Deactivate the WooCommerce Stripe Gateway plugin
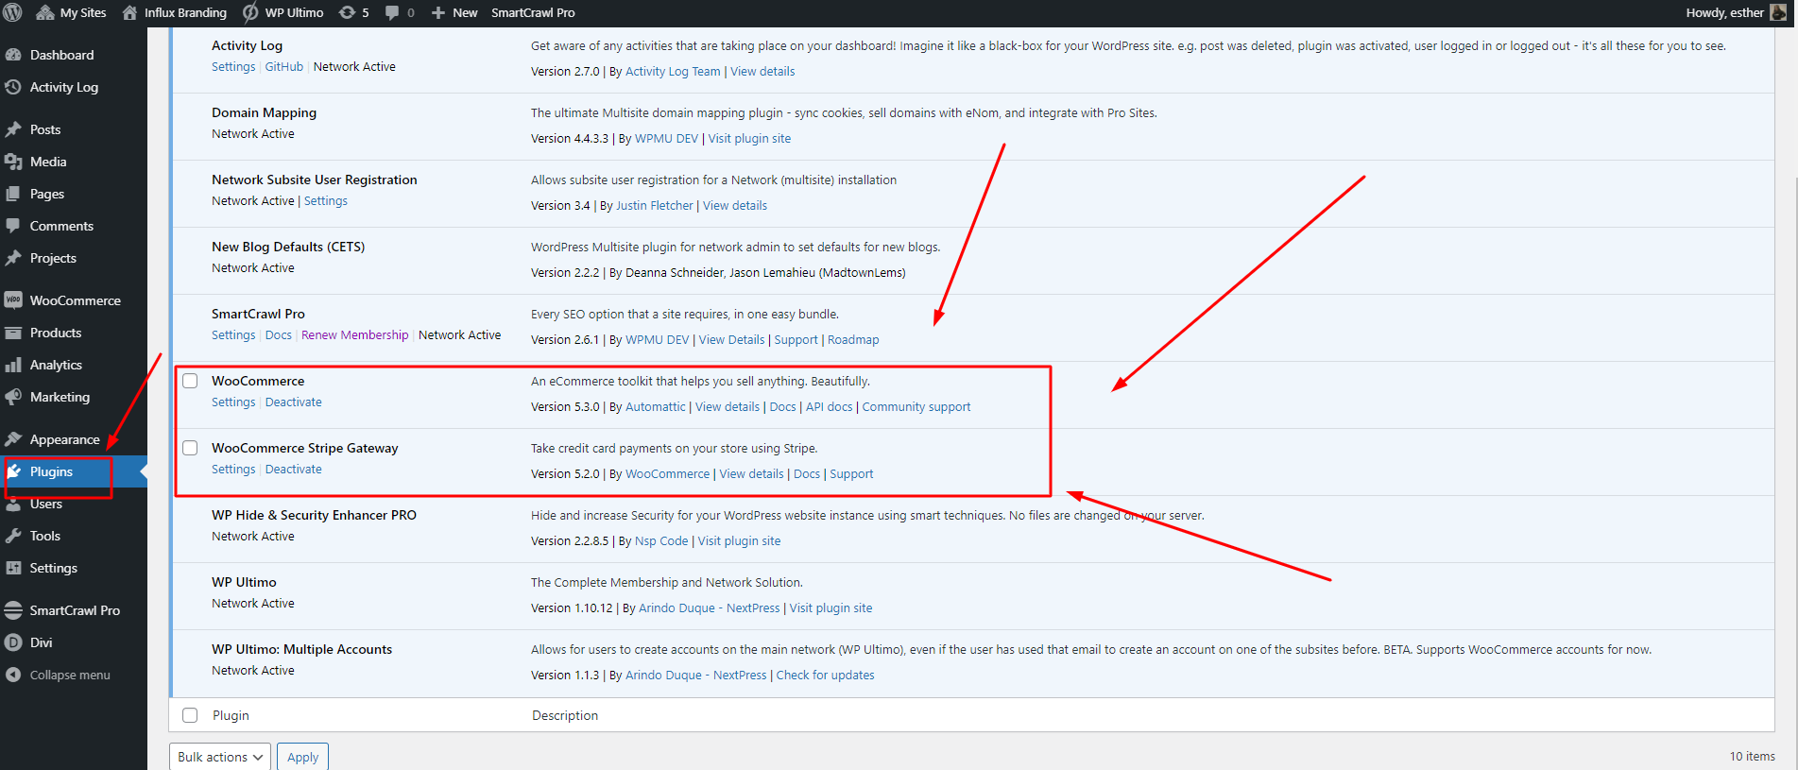 (x=293, y=470)
